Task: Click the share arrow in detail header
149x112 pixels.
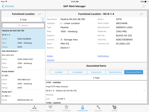Action: 141,14
